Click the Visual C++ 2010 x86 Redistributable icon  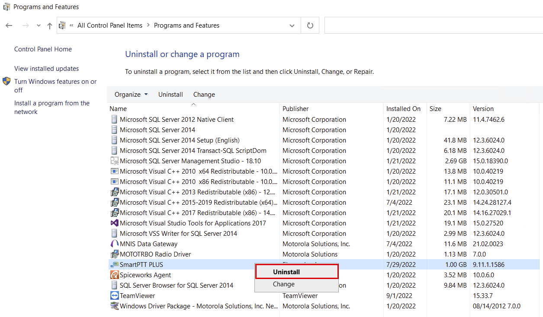click(114, 182)
